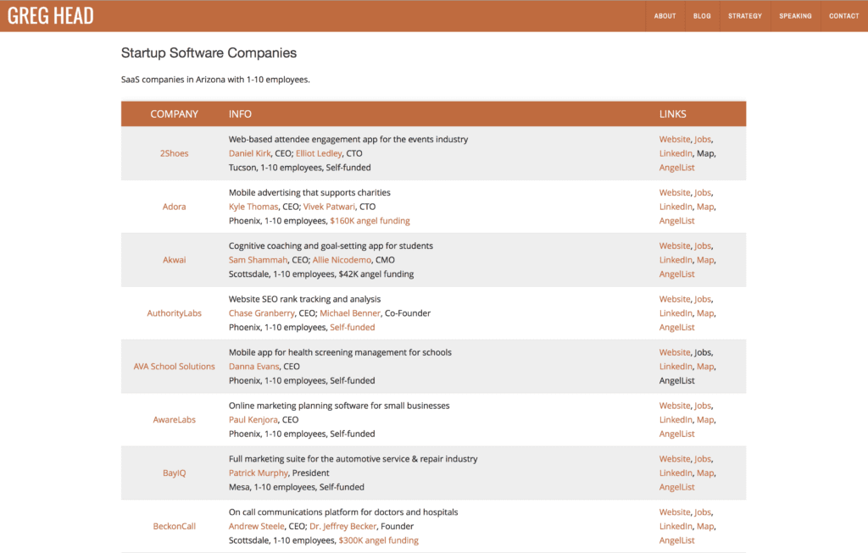The height and width of the screenshot is (553, 868).
Task: View Sam Shammah's profile link
Action: pos(258,259)
